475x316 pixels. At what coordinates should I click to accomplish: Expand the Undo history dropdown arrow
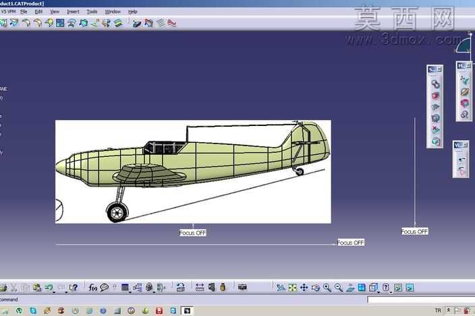(x=54, y=292)
